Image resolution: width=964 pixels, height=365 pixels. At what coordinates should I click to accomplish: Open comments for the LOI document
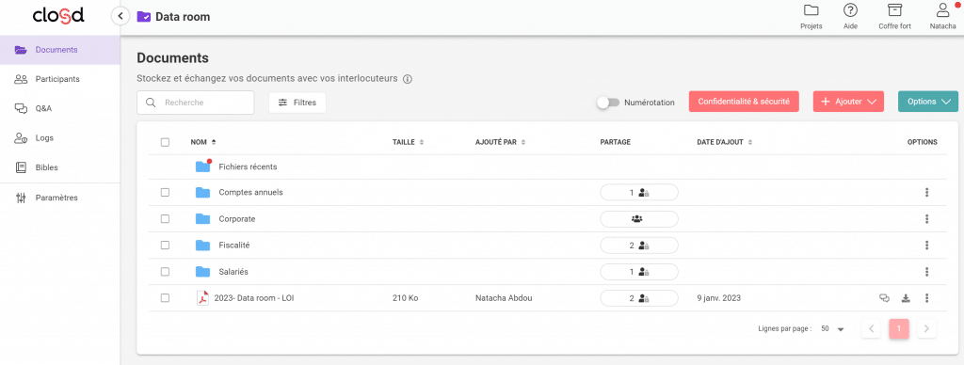coord(884,298)
